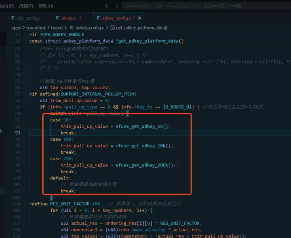Go back with the left arrow

(107, 6)
